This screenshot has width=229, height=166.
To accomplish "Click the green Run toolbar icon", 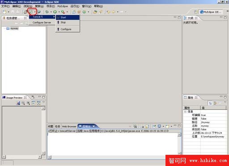I will [55, 12].
